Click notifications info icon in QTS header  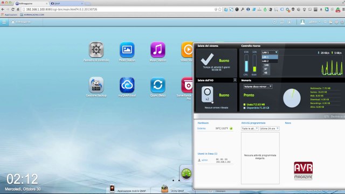pyautogui.click(x=289, y=22)
